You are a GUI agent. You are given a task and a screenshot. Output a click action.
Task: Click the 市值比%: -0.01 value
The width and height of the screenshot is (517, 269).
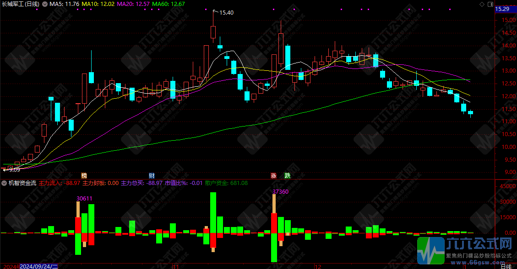point(184,183)
